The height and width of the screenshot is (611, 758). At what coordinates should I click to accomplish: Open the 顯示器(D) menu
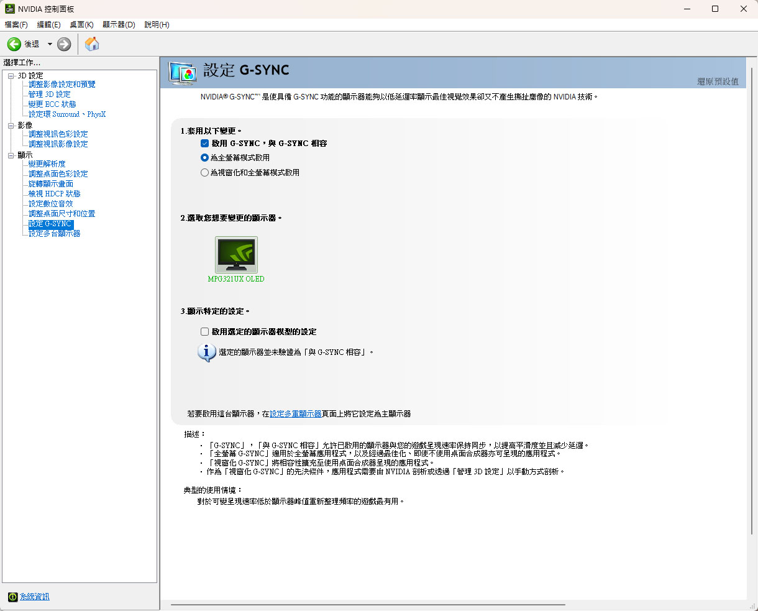[118, 24]
